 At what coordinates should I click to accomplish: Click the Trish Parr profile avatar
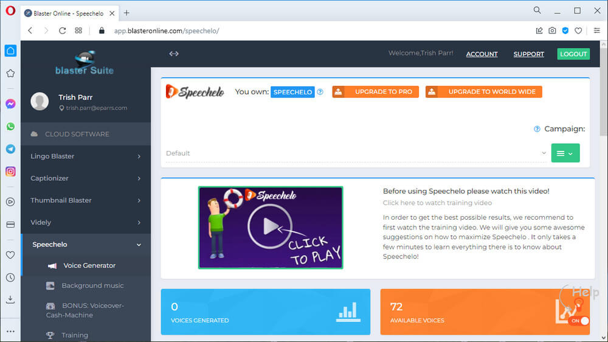40,101
